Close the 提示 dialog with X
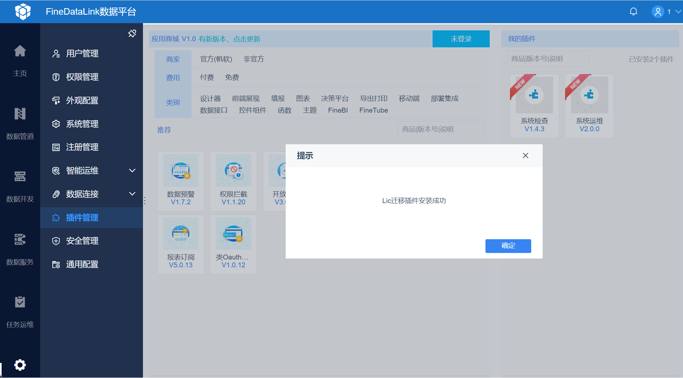 [526, 156]
